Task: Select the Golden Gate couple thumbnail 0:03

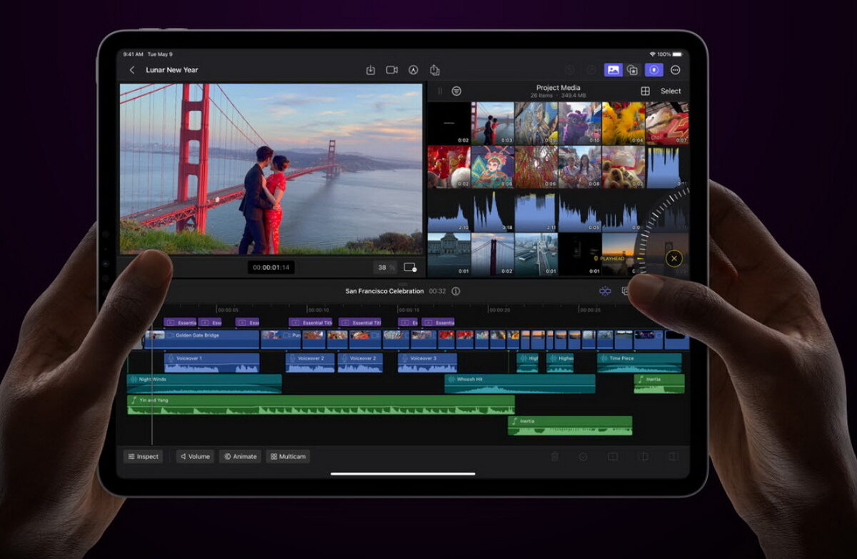Action: (x=492, y=124)
